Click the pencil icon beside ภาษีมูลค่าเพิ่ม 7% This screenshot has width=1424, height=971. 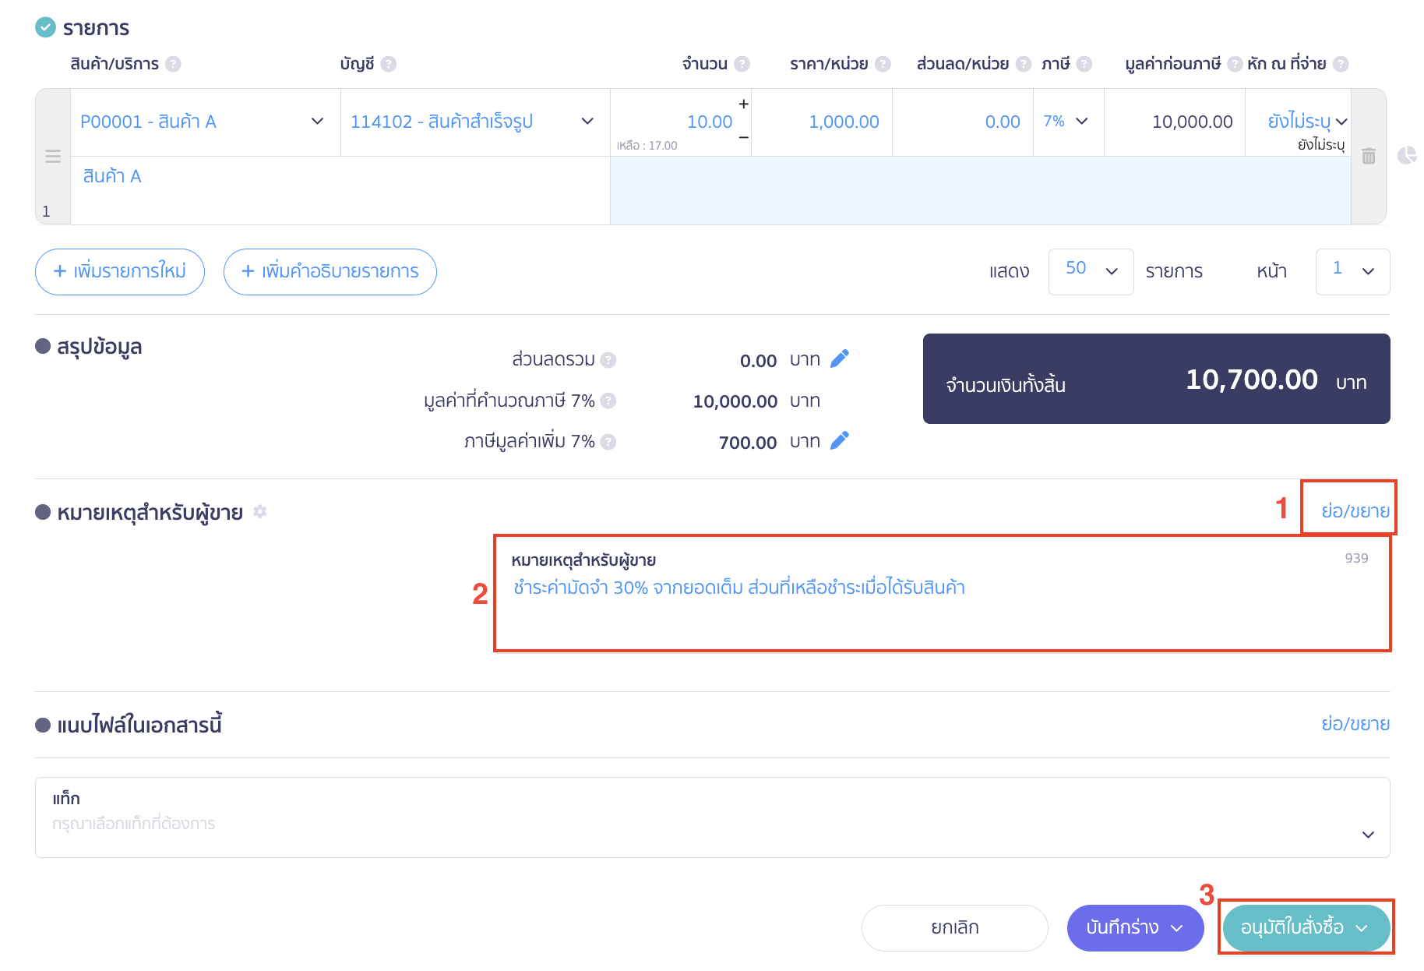[840, 440]
